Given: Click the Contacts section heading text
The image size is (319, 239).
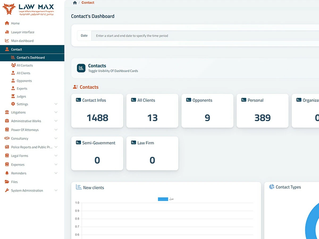Looking at the screenshot, I should [x=89, y=87].
